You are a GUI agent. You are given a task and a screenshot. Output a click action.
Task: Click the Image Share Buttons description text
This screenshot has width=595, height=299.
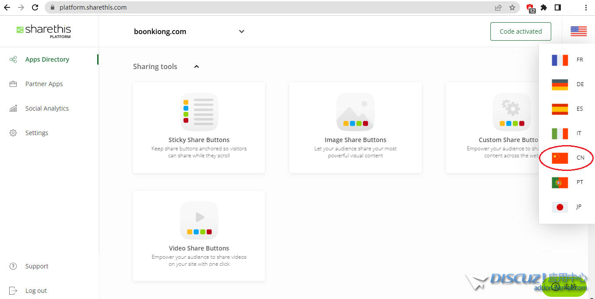356,152
